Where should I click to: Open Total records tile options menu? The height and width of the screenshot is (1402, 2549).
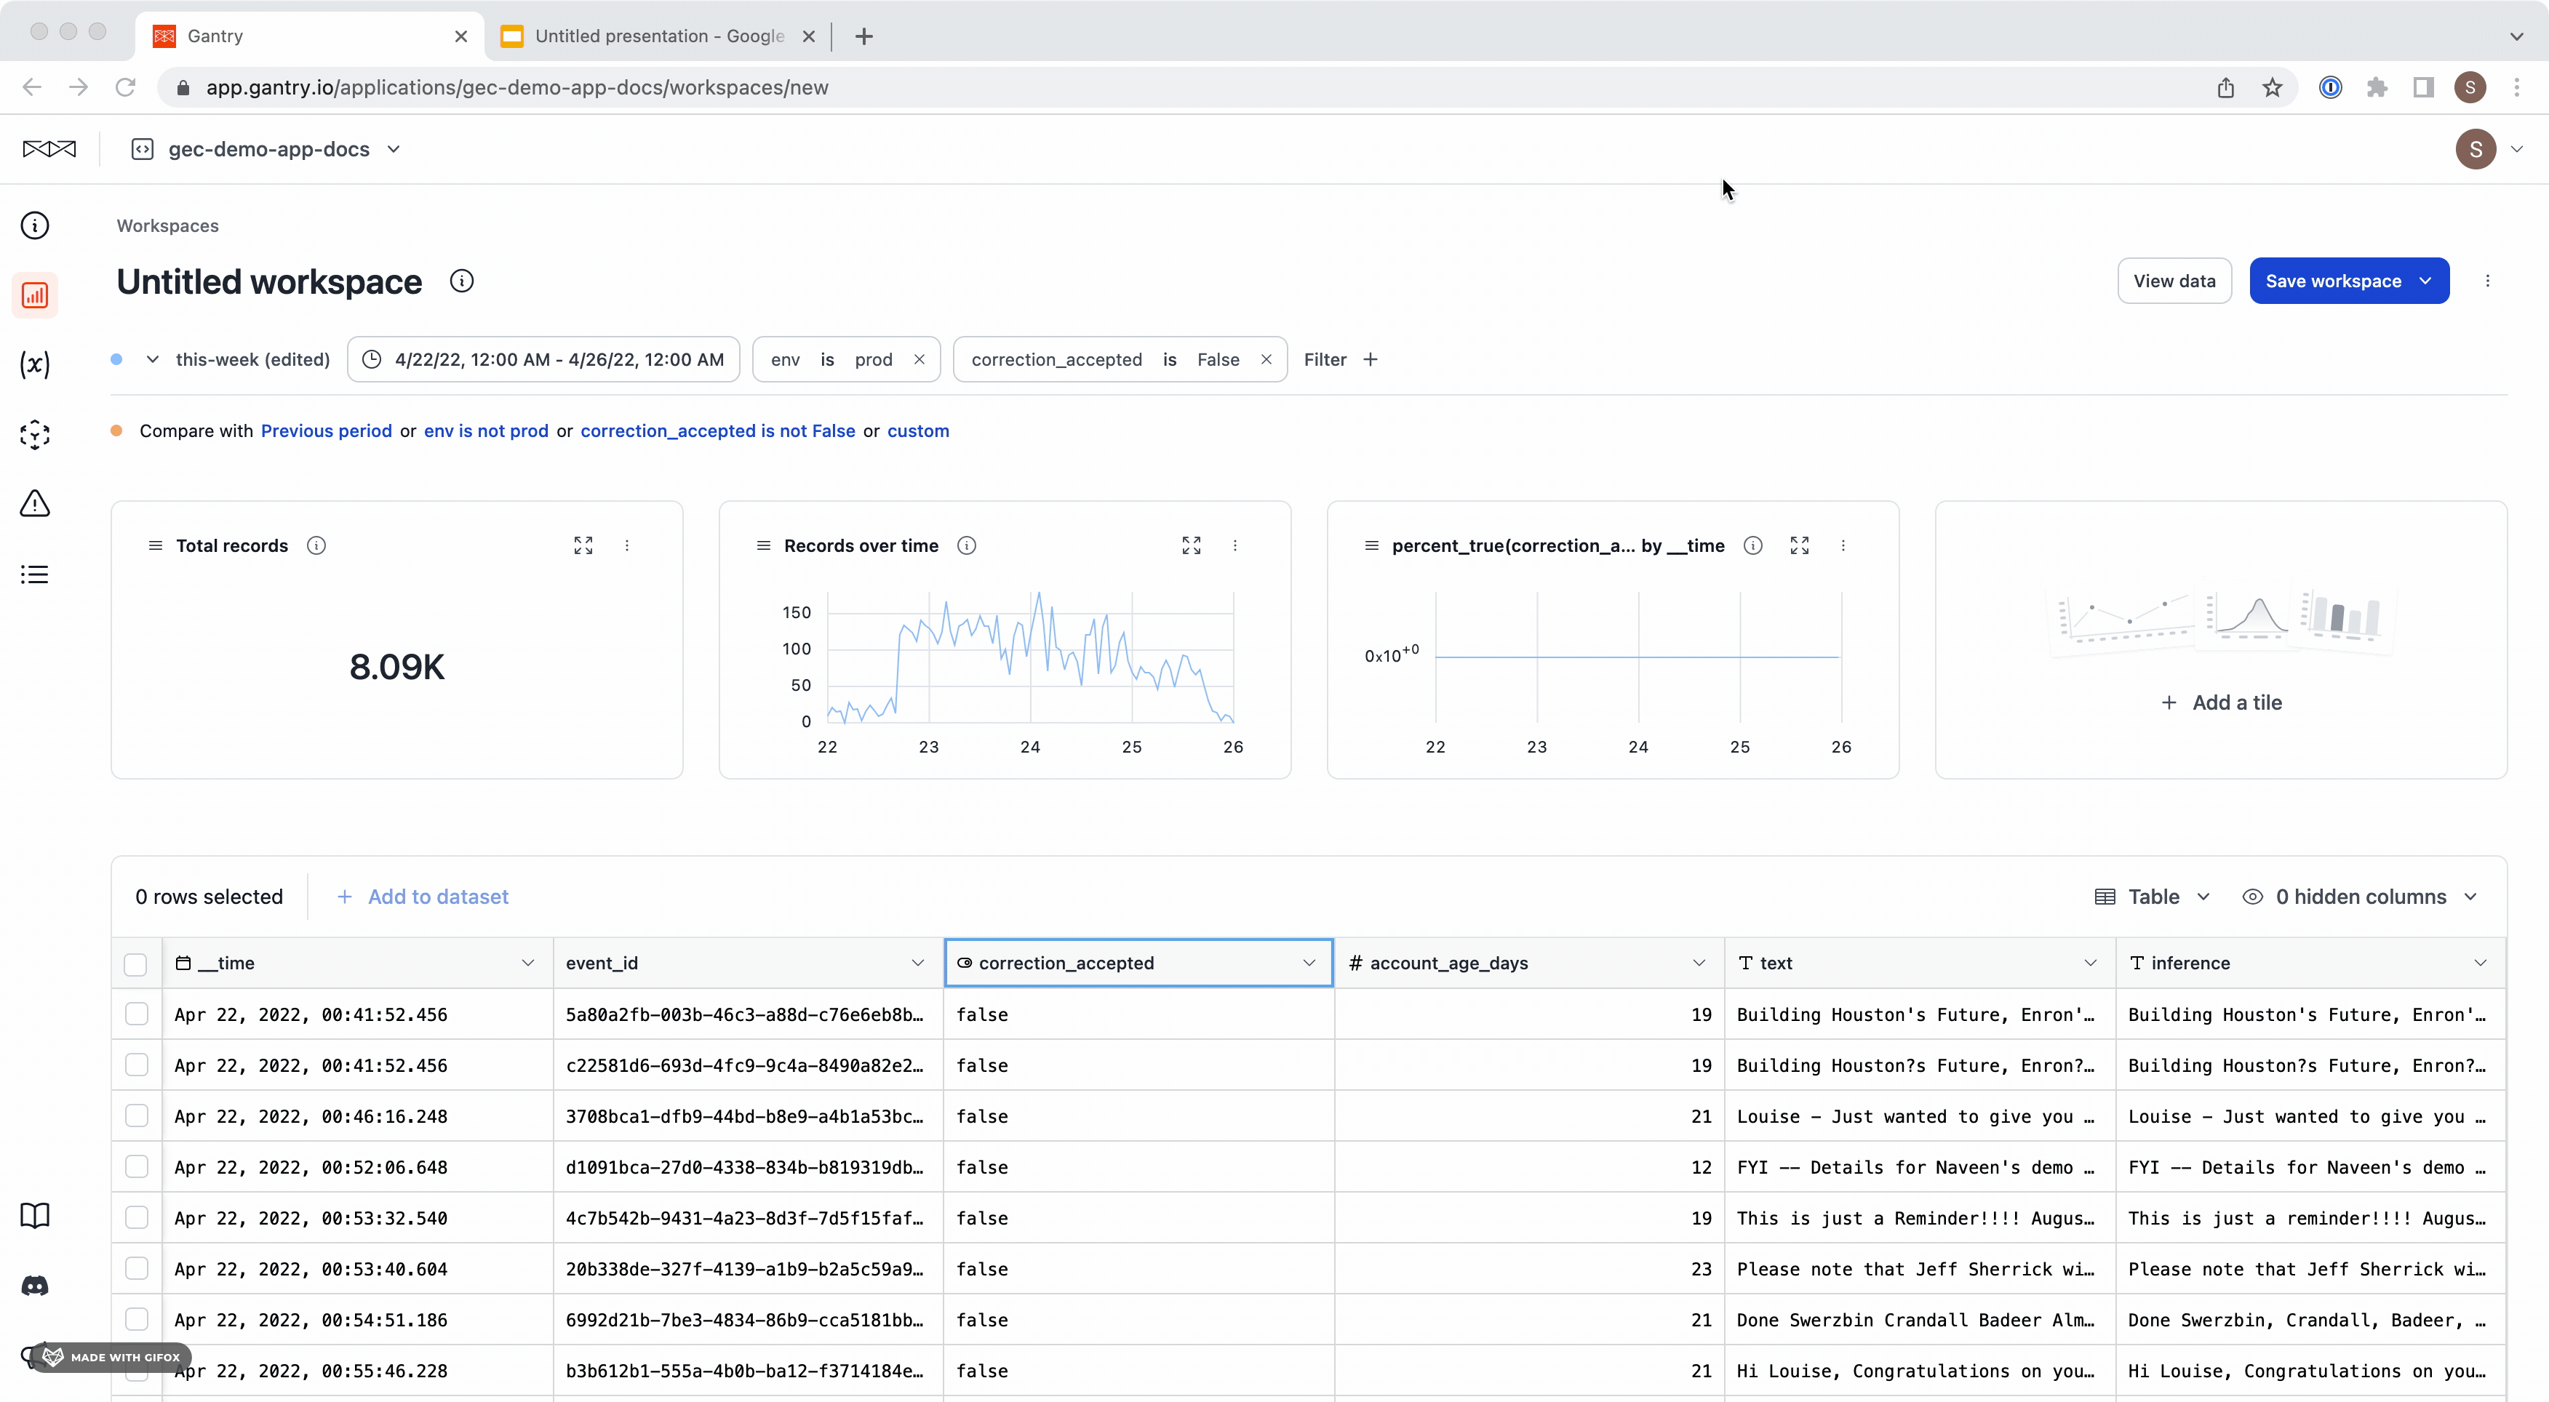(626, 545)
